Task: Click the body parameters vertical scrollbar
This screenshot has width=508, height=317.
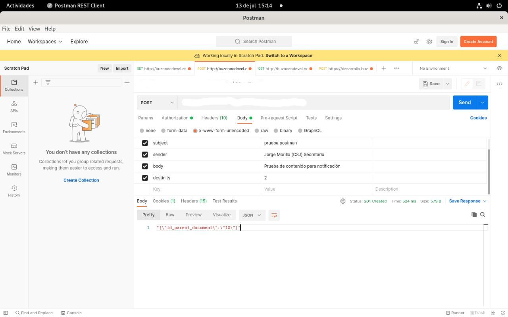Action: [x=489, y=171]
